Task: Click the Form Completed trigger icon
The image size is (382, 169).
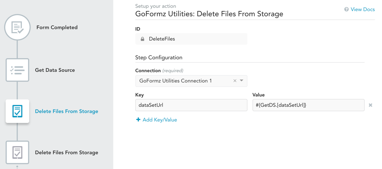Action: 17,28
